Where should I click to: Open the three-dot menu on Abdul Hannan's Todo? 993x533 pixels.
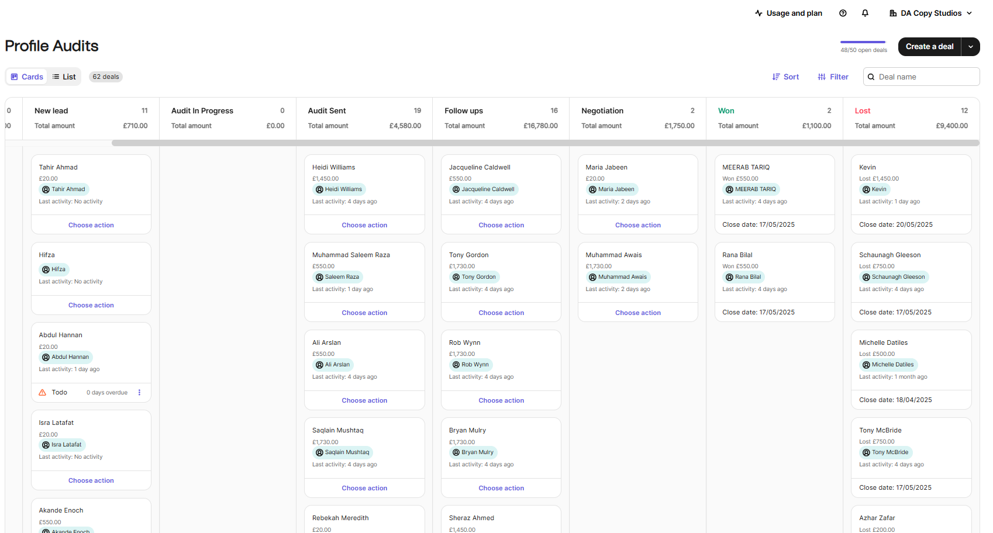click(x=139, y=393)
